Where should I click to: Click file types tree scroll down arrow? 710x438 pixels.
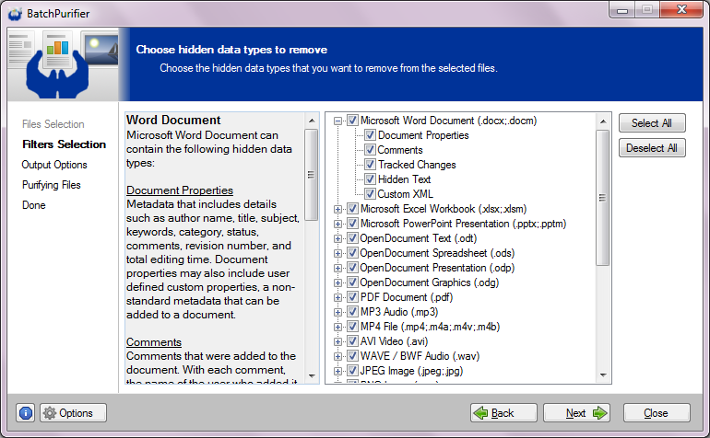[603, 375]
